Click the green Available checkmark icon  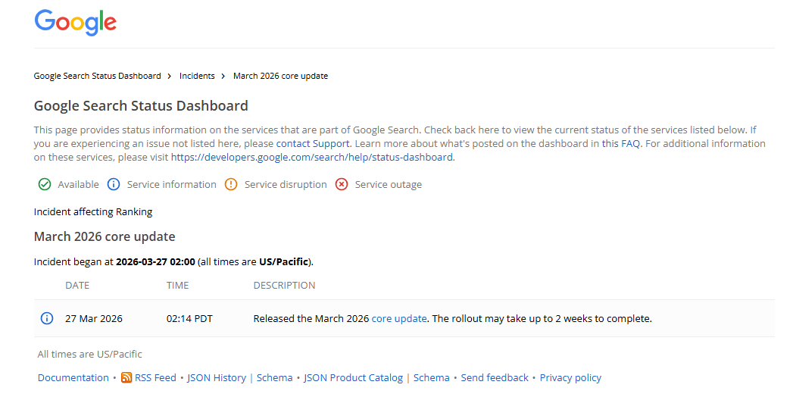(45, 184)
